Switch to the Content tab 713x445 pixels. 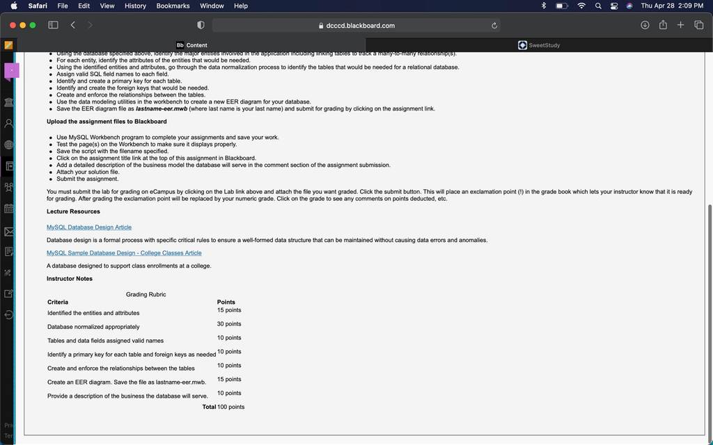[x=191, y=45]
